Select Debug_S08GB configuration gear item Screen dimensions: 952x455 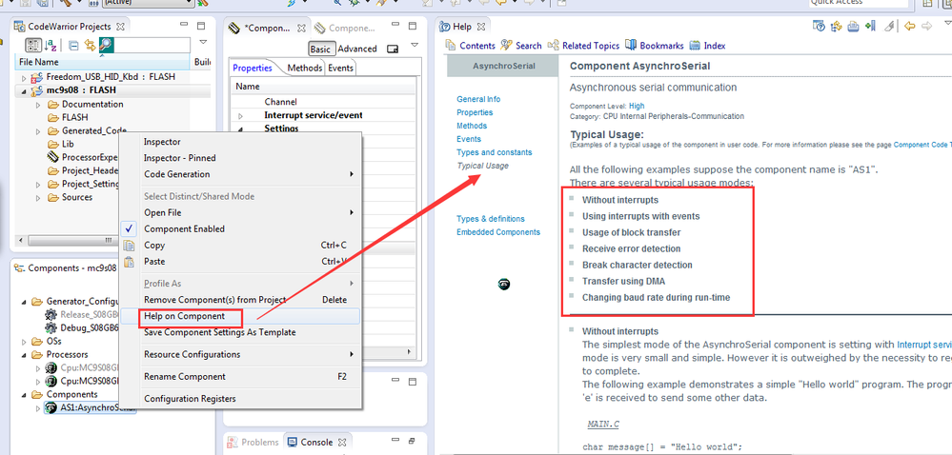pos(83,328)
